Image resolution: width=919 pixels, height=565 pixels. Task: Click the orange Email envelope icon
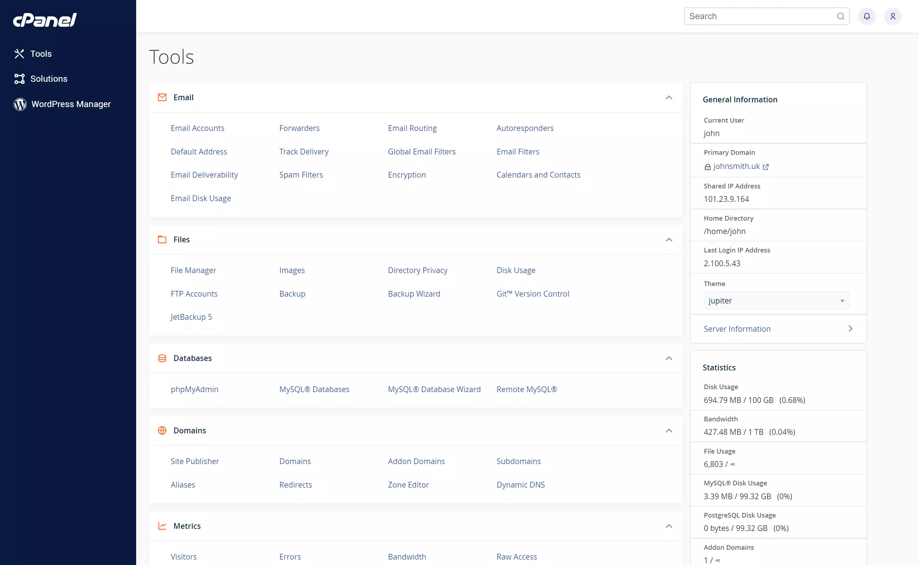pos(162,97)
